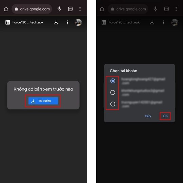Tap the microphone icon in left browser
This screenshot has height=183, width=183.
click(59, 9)
